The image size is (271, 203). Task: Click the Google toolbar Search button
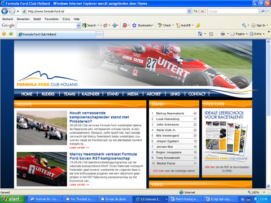(x=89, y=25)
